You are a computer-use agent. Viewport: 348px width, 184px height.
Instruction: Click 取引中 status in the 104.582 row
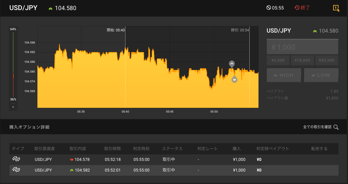coord(169,170)
